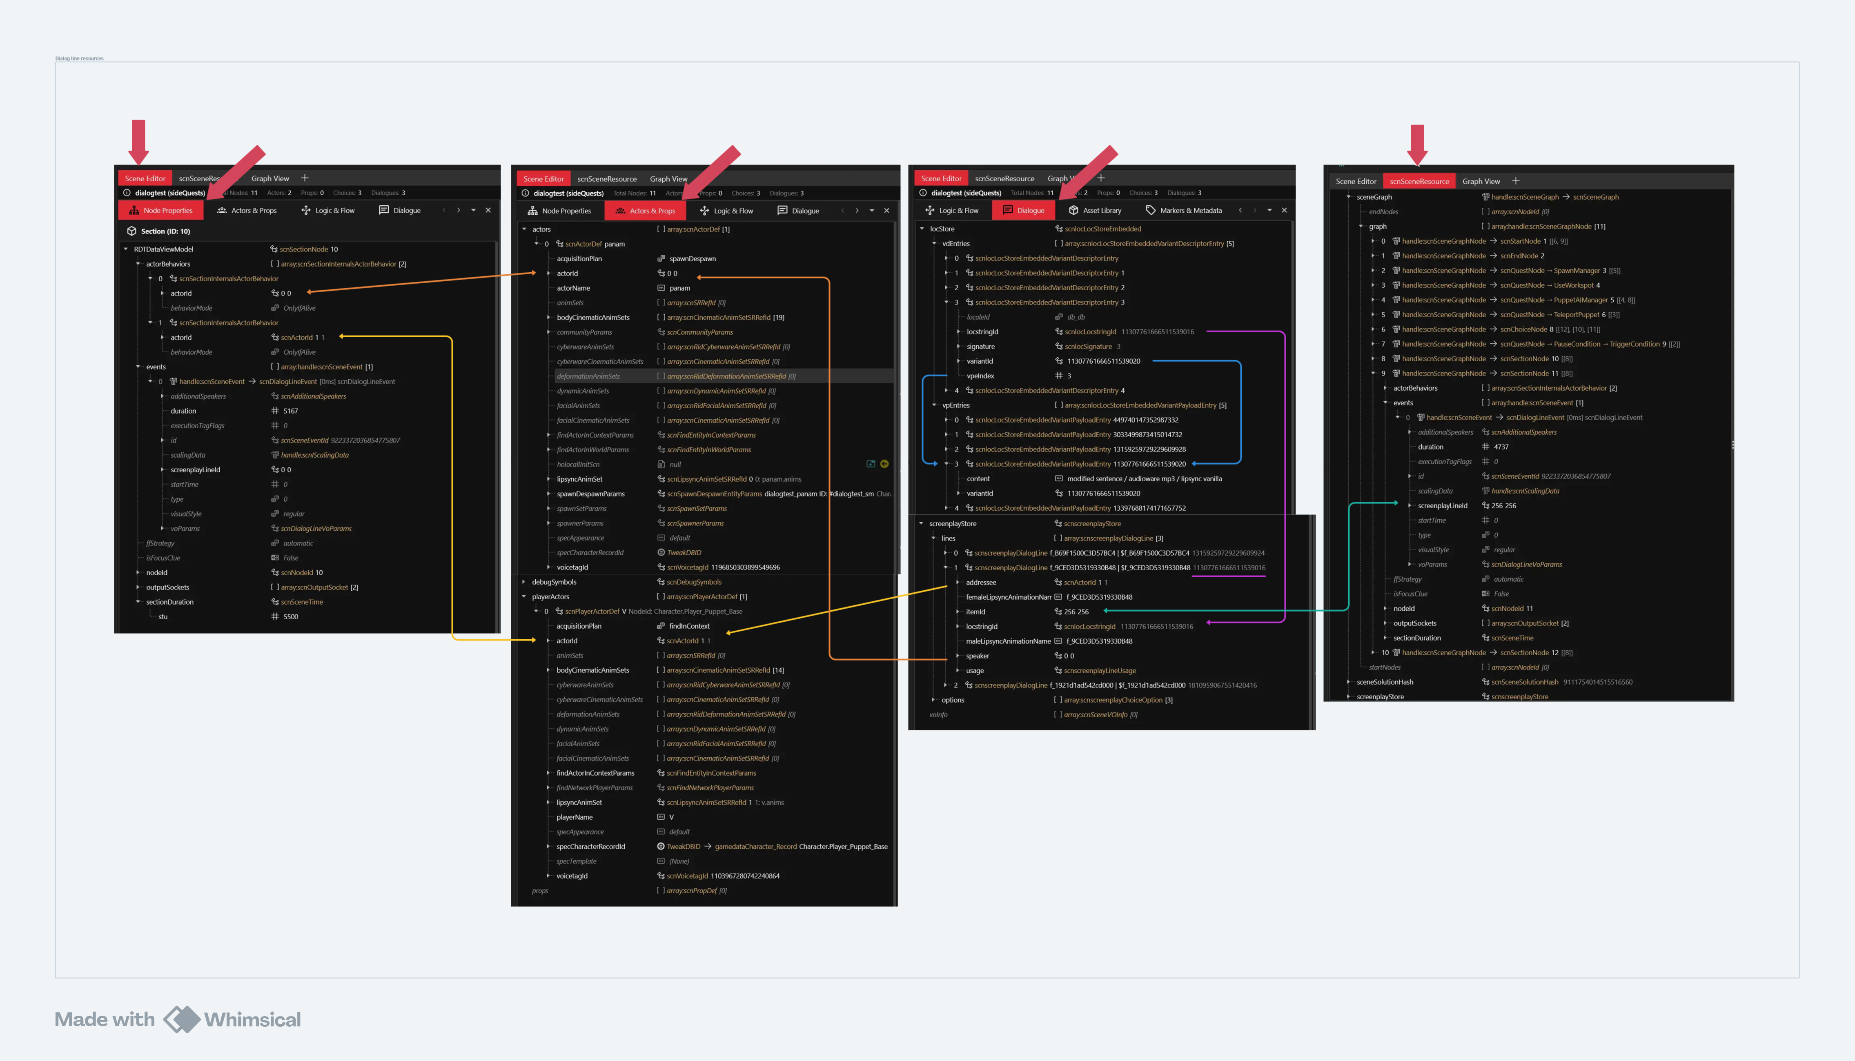The image size is (1855, 1061).
Task: Click the Markers & Metadata tag icon
Action: pos(1150,211)
